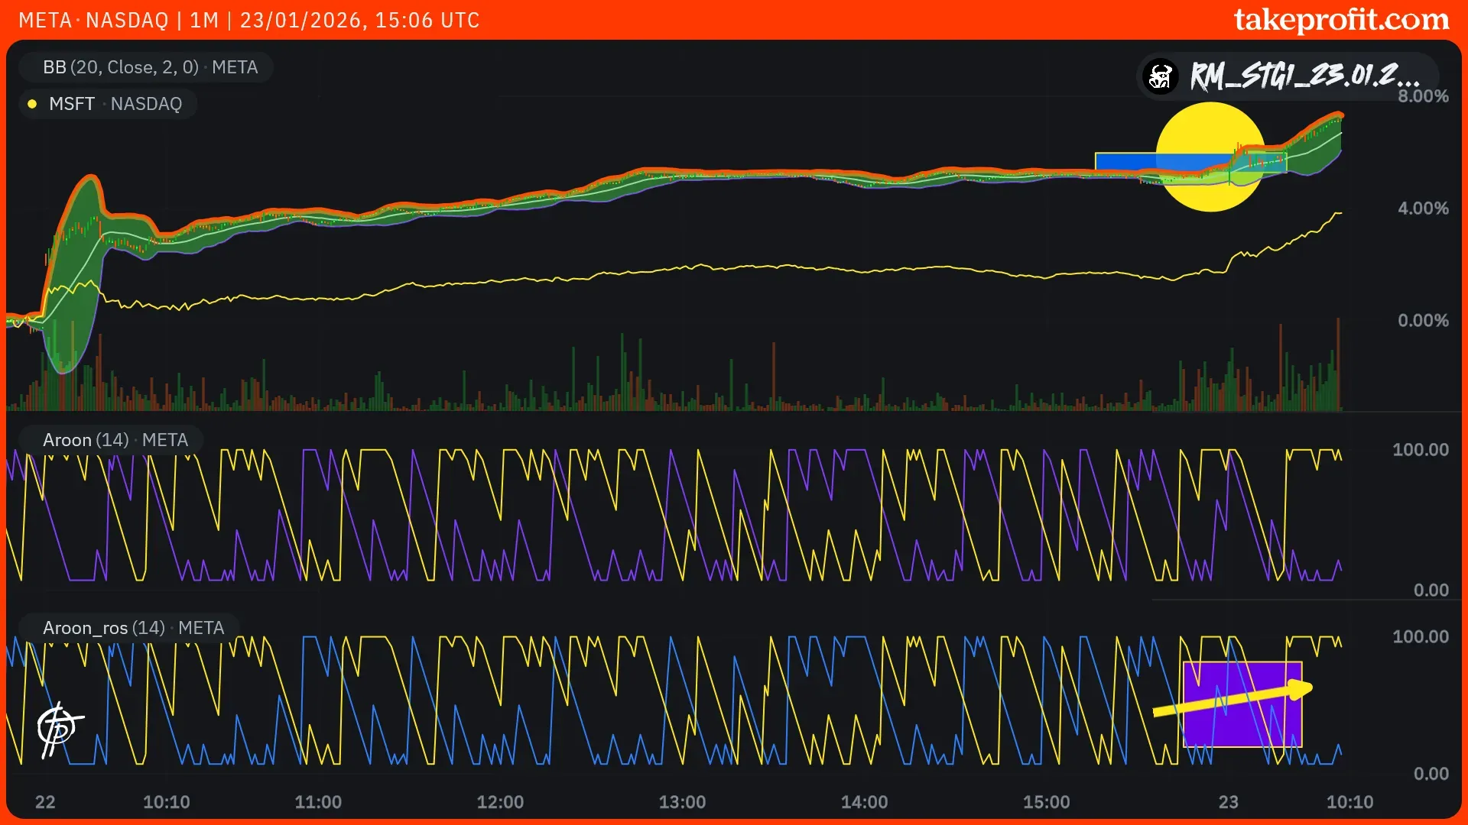Open the Aroon (14) indicator label
This screenshot has width=1468, height=825.
click(115, 440)
